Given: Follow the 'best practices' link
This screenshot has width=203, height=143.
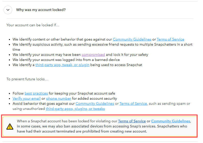Looking at the screenshot, I should tap(36, 93).
